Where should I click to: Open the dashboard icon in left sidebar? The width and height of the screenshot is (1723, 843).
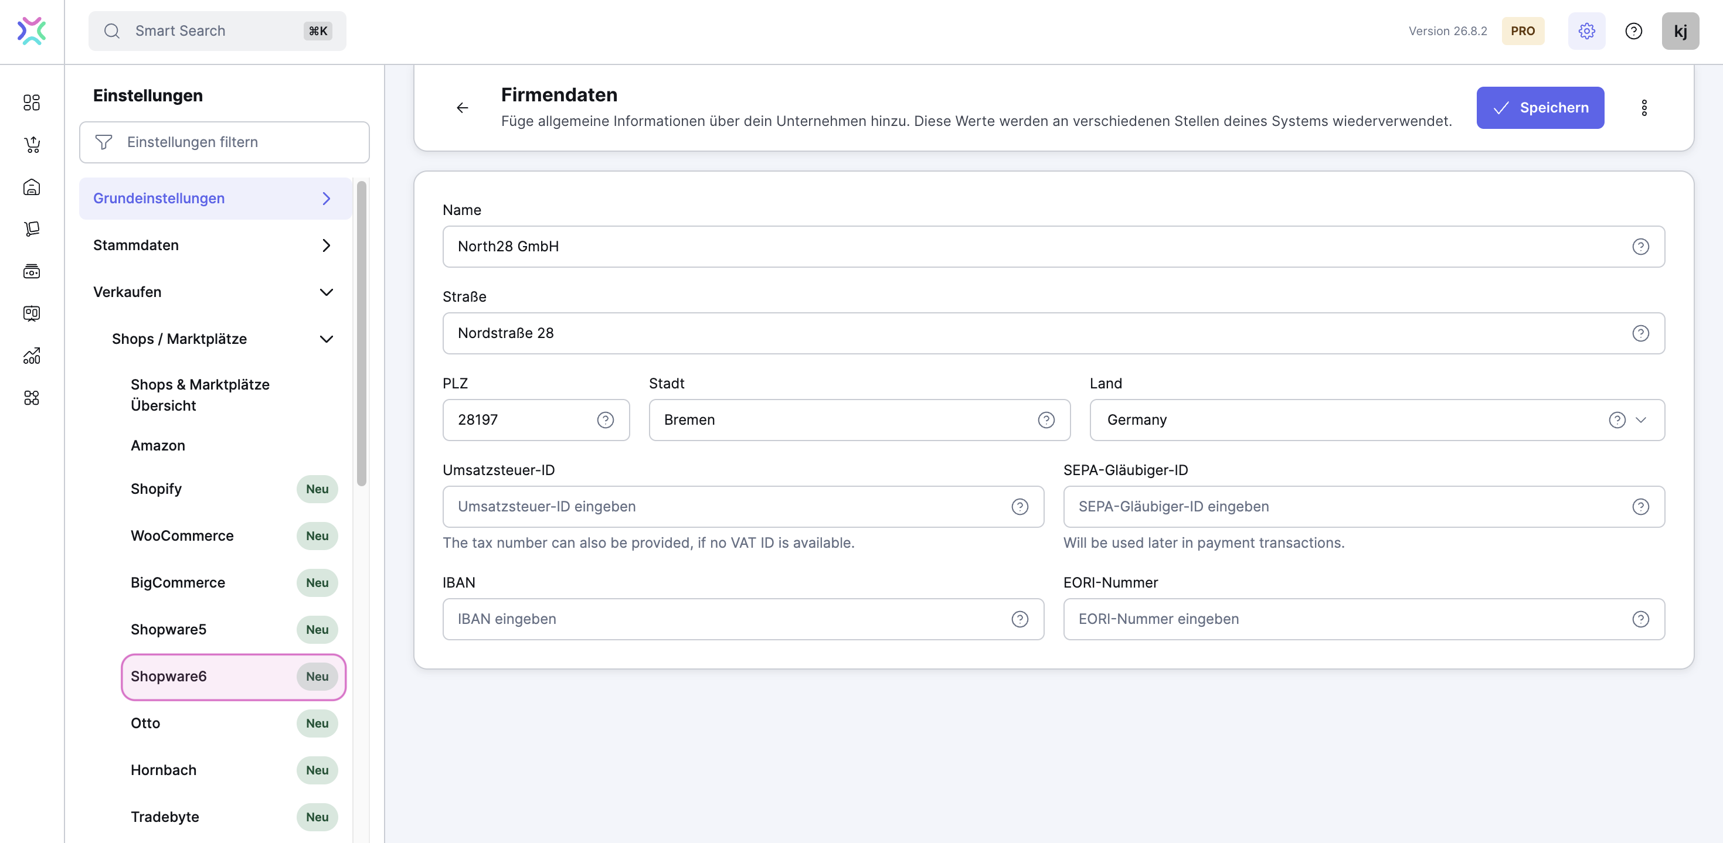pos(32,103)
